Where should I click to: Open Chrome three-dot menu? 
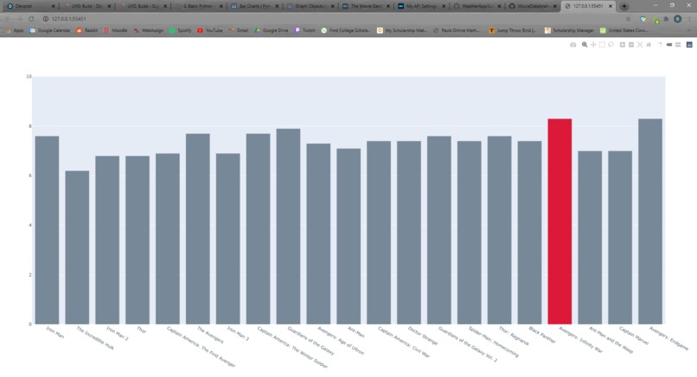pos(689,19)
